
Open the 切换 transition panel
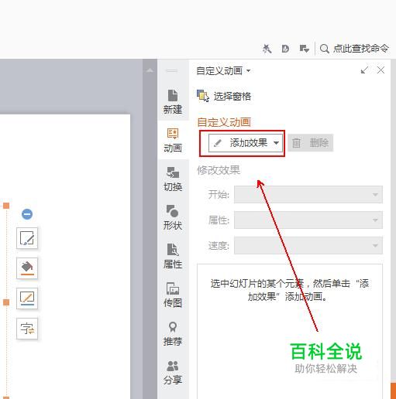(x=173, y=179)
